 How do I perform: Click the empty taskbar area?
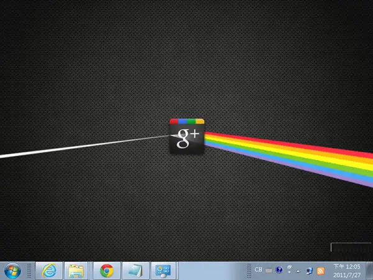[212, 271]
